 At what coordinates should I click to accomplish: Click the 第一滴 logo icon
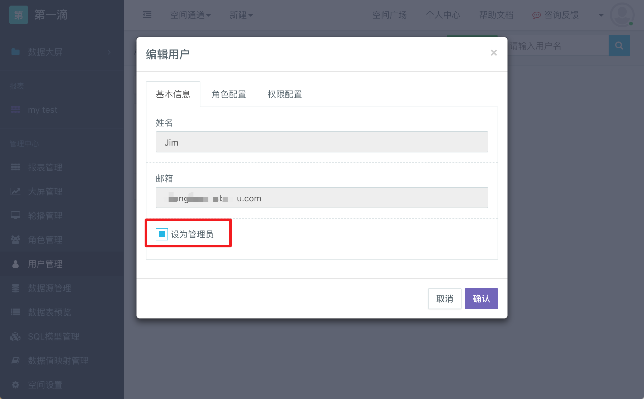pyautogui.click(x=19, y=15)
